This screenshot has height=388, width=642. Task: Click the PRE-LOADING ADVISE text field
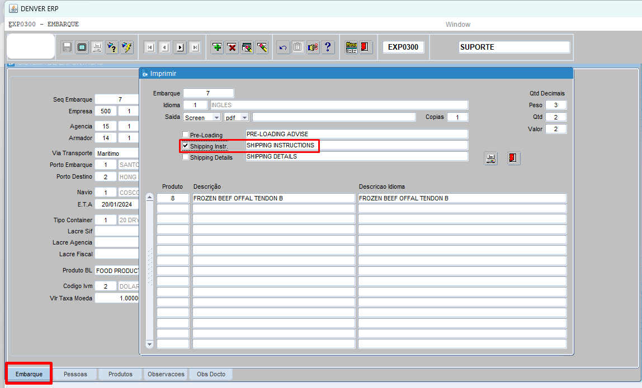click(357, 134)
